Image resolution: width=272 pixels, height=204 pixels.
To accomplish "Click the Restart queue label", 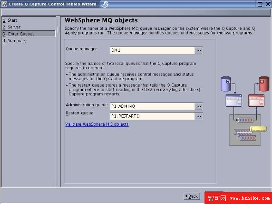I will 79,113.
